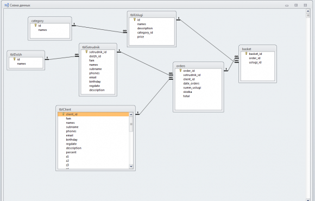Click the key icon beside id in category table
The image size is (315, 201).
[x=35, y=26]
